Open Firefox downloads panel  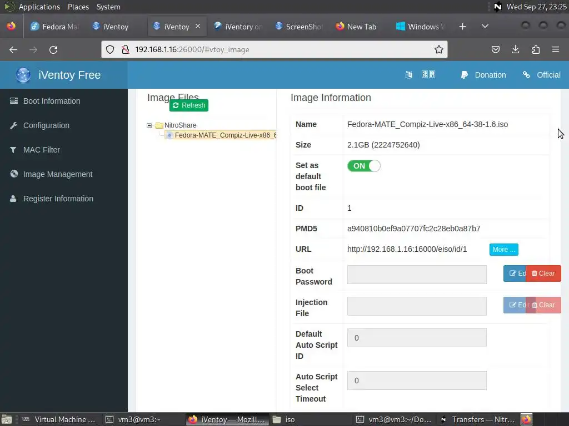(515, 49)
